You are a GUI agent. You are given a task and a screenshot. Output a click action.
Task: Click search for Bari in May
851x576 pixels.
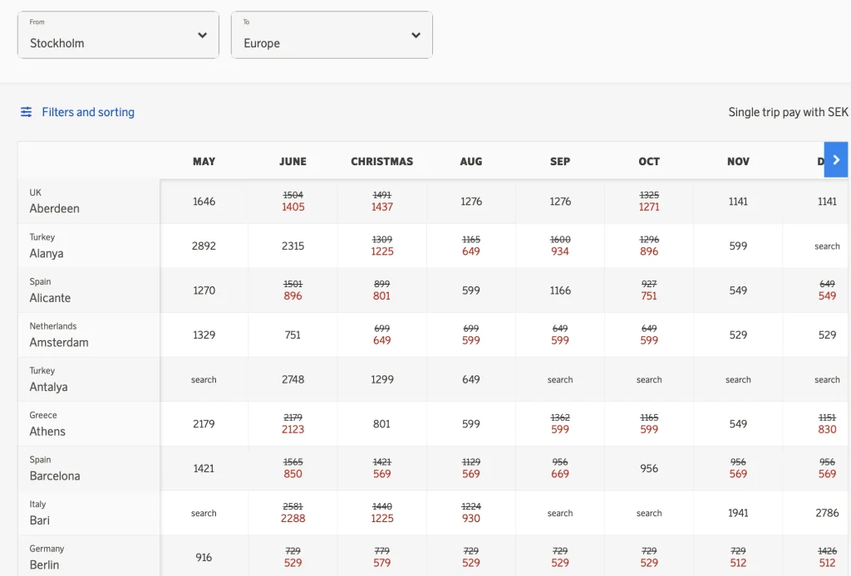coord(204,513)
